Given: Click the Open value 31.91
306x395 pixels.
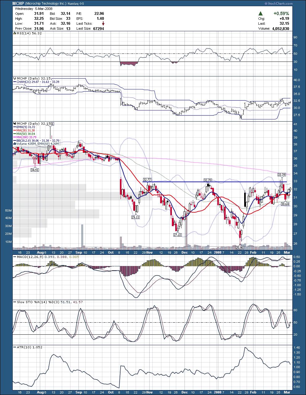Looking at the screenshot, I should [40, 14].
